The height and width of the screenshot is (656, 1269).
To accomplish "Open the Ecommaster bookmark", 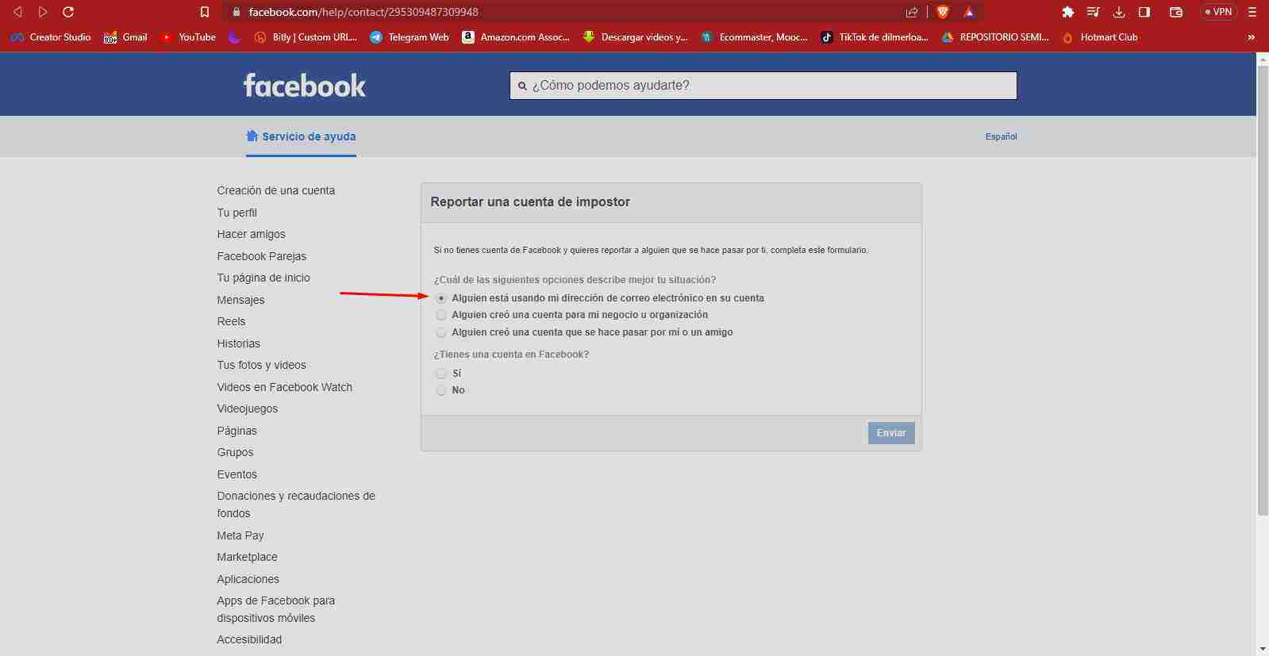I will 754,37.
